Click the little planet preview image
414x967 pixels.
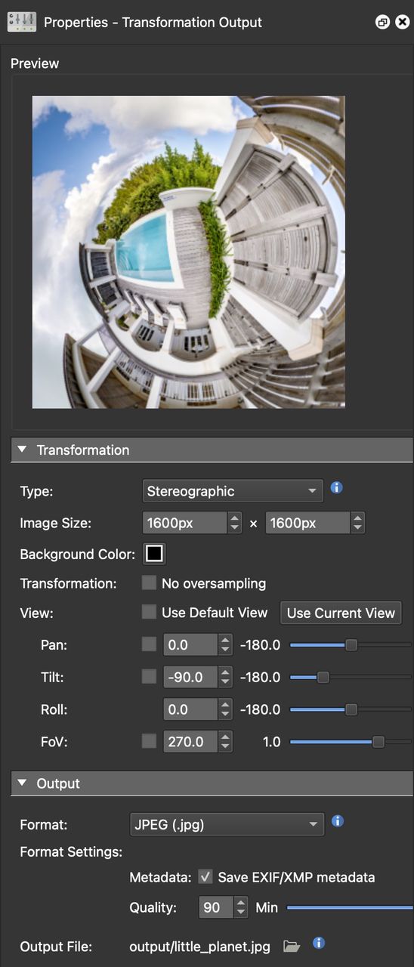point(189,252)
